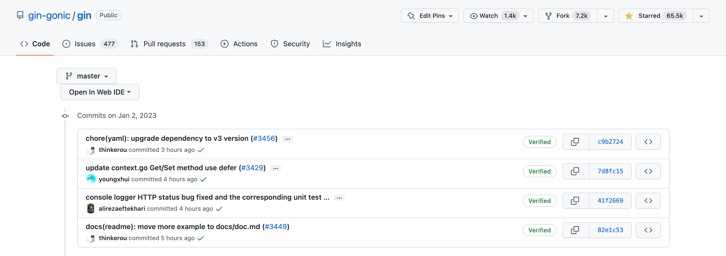726x256 pixels.
Task: Click alirezaeftekhari avatar image
Action: (x=91, y=209)
